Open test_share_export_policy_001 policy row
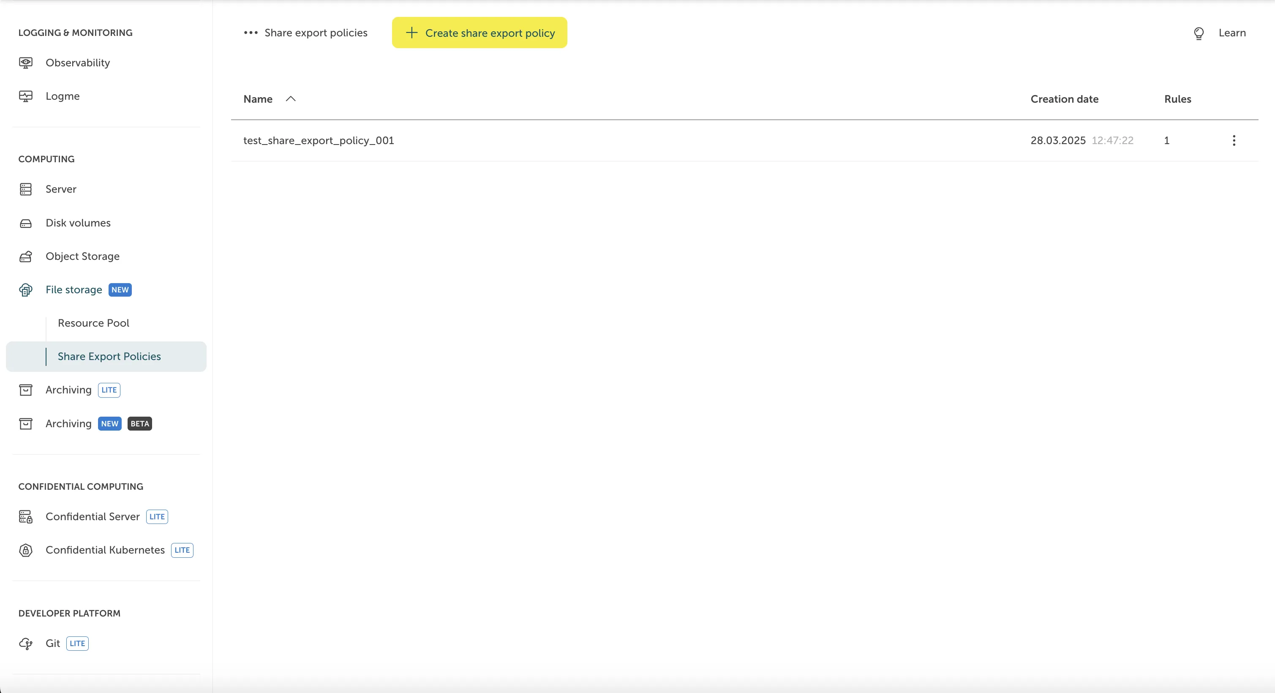The width and height of the screenshot is (1275, 693). [319, 141]
